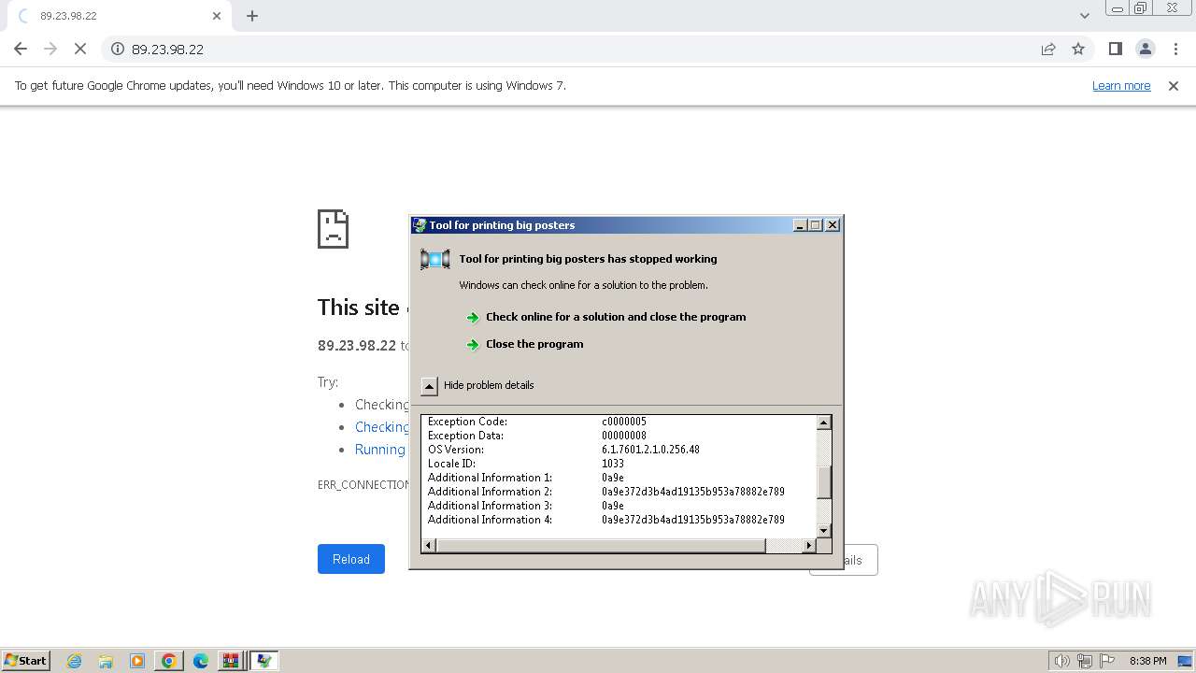Select Additional Information 2 hash value
Image resolution: width=1196 pixels, height=673 pixels.
(x=693, y=492)
